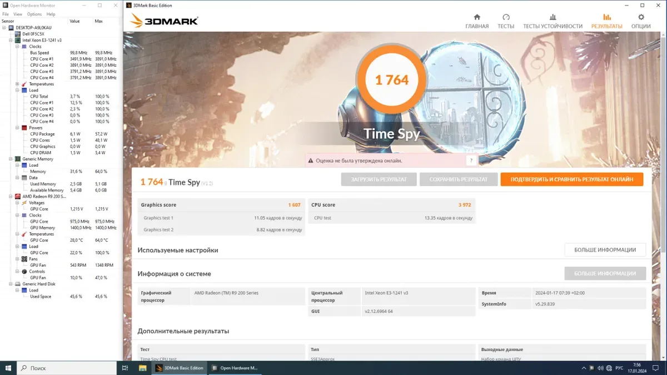Select the Generic Hard Disk drive icon
Screen dimensions: 667x375
pos(18,284)
